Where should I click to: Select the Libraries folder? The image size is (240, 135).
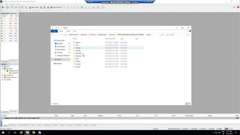point(78,56)
